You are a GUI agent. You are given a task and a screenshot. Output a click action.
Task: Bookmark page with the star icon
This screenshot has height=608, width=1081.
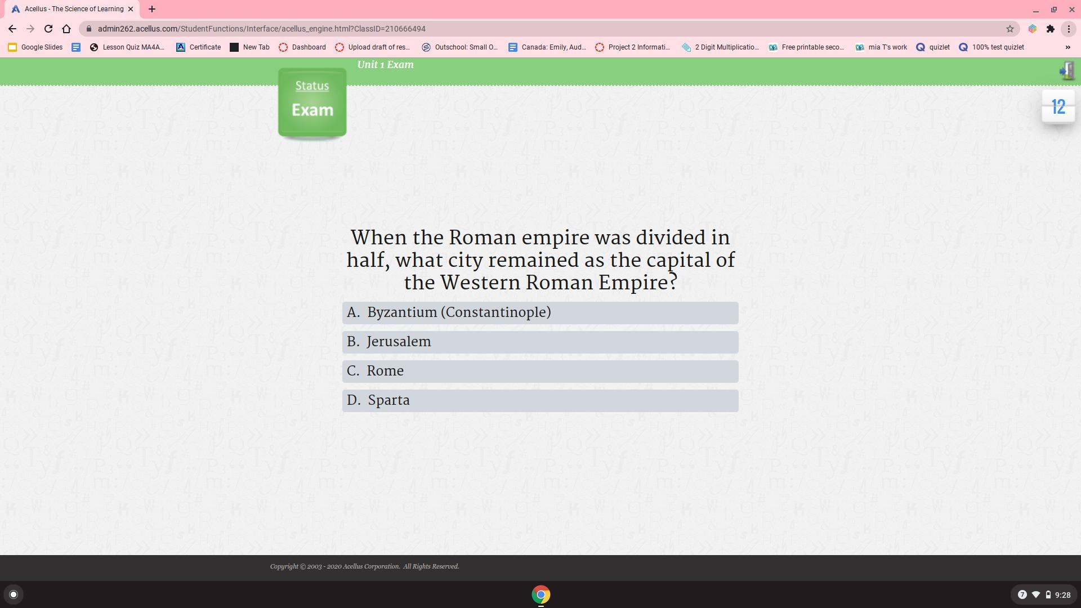(1010, 29)
